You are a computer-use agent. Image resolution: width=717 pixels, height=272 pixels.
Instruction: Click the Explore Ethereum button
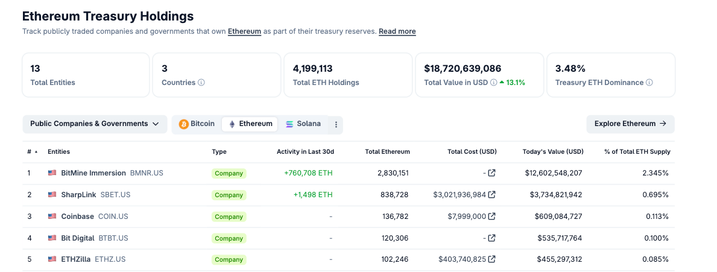click(630, 124)
